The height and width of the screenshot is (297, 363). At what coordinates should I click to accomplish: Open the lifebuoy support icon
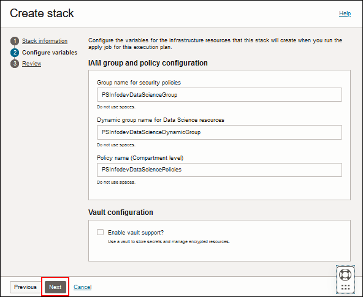345,275
